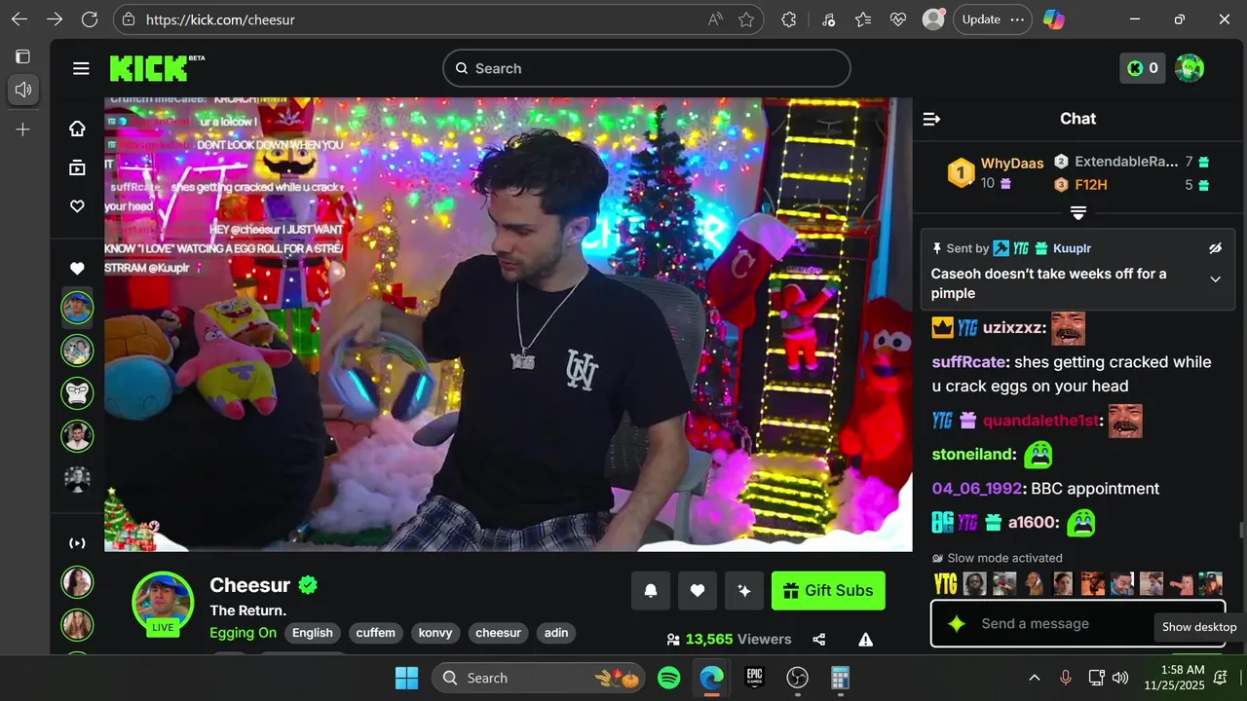Show hidden tray icons chevron
Image resolution: width=1247 pixels, height=701 pixels.
tap(1035, 678)
